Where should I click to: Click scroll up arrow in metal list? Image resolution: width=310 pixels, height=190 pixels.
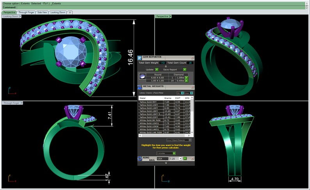click(x=192, y=98)
